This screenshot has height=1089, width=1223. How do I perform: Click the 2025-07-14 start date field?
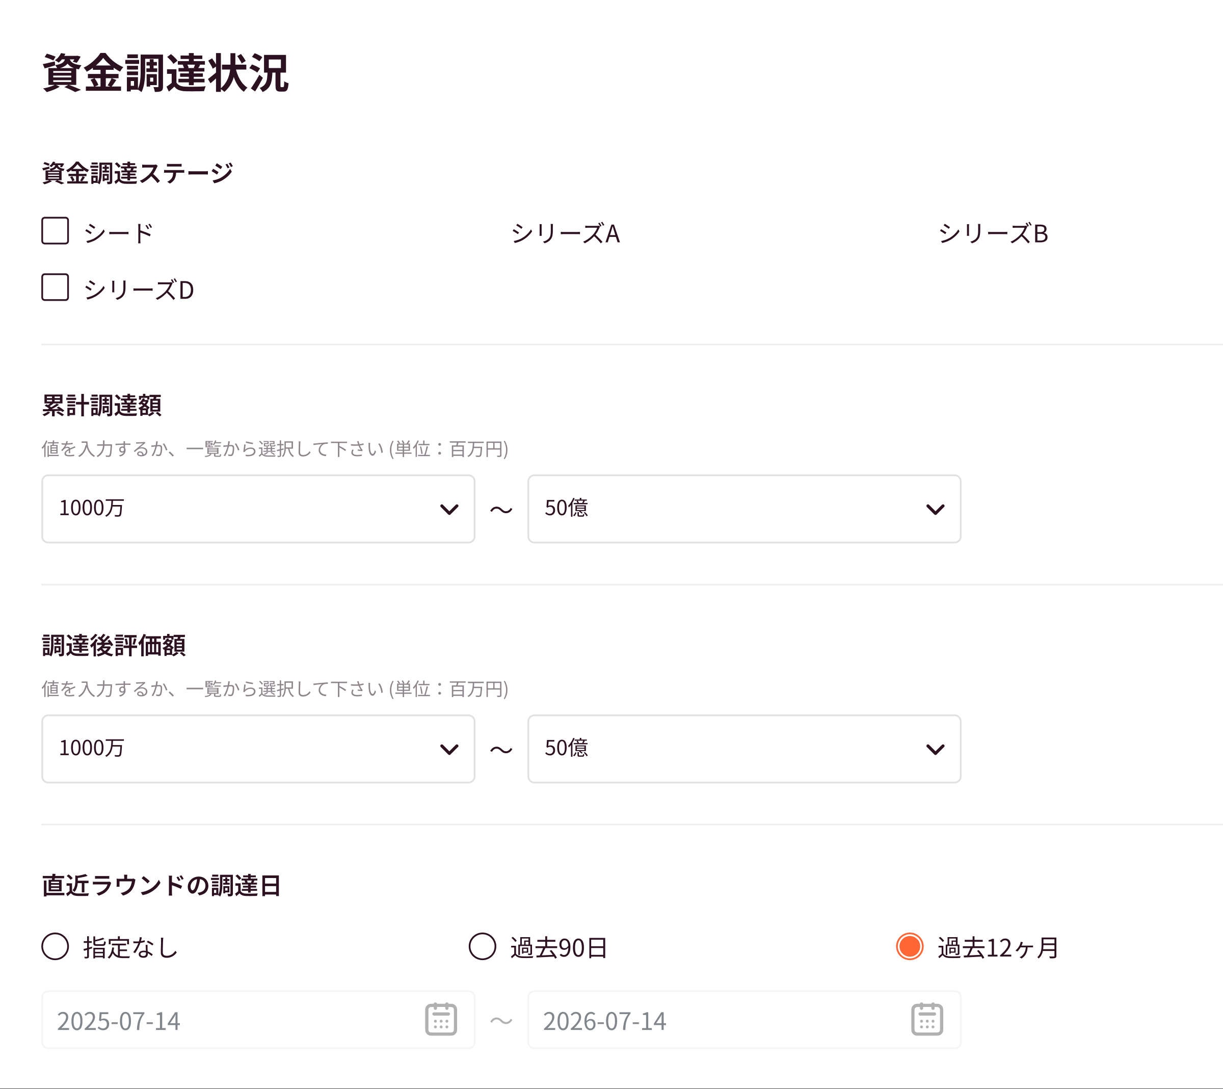click(258, 1020)
